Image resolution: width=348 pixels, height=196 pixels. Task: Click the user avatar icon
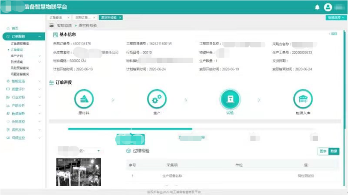pos(328,7)
